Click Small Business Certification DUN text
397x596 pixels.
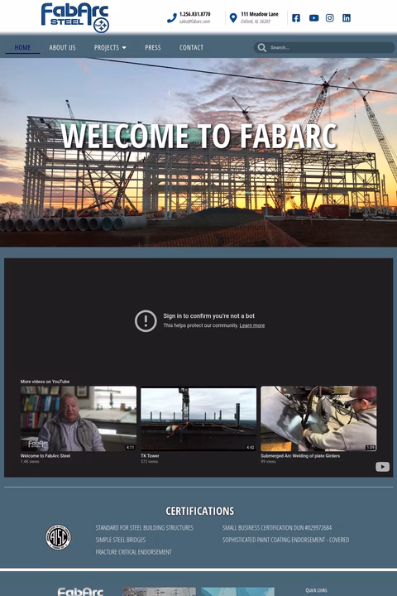277,527
